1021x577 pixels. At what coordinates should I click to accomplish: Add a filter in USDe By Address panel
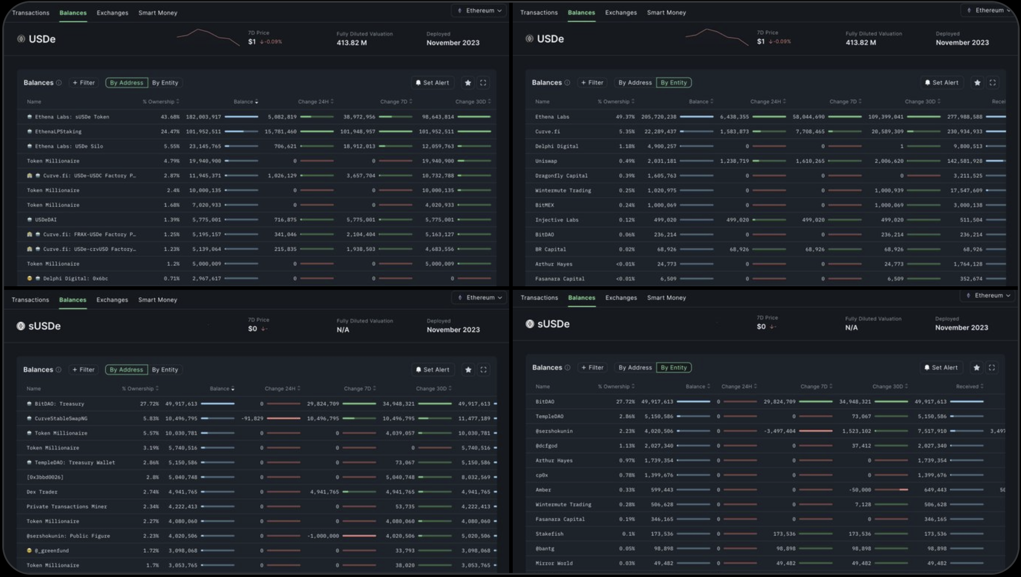(x=84, y=83)
